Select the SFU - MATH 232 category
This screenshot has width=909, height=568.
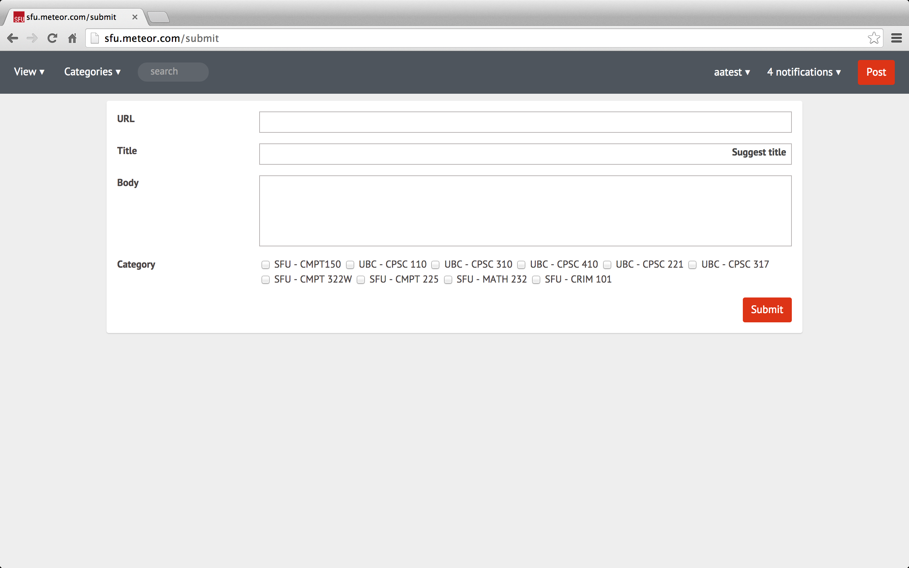tap(448, 280)
